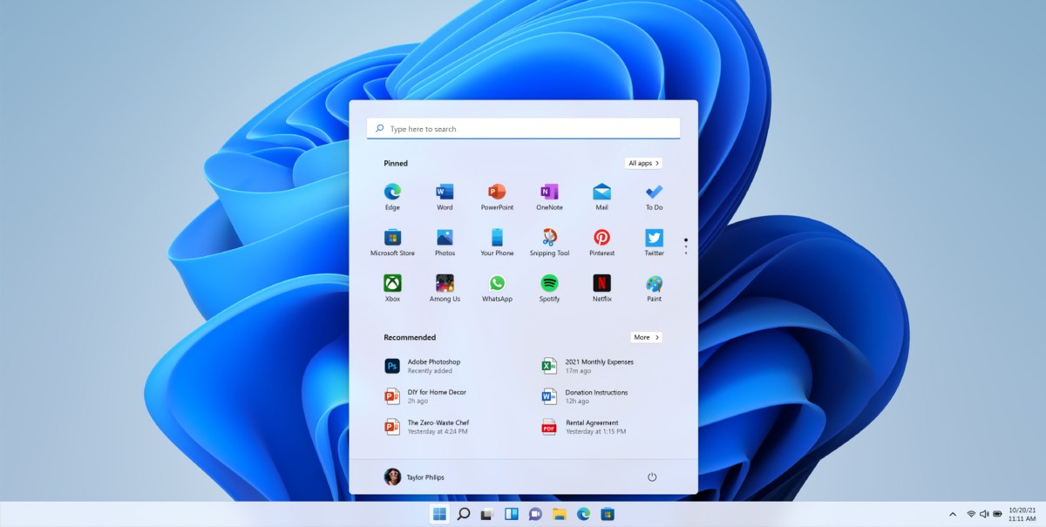This screenshot has height=527, width=1046.
Task: Open Microsoft Edge from pinned apps
Action: point(391,193)
